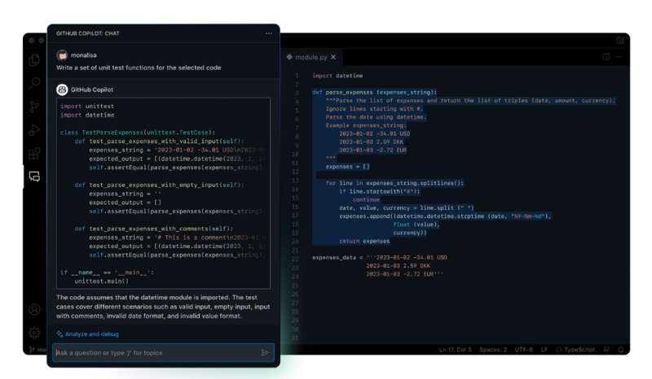Toggle the customize layout icon at top right
The height and width of the screenshot is (379, 652).
pos(620,40)
